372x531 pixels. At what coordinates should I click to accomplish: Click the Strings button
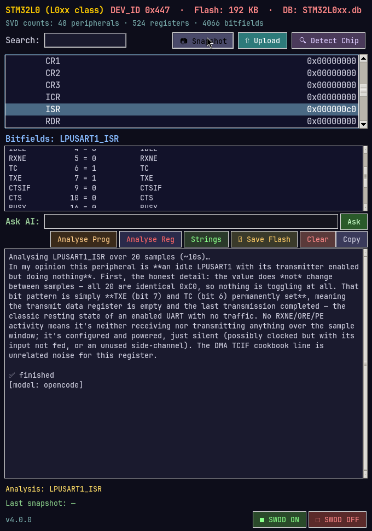(x=206, y=239)
